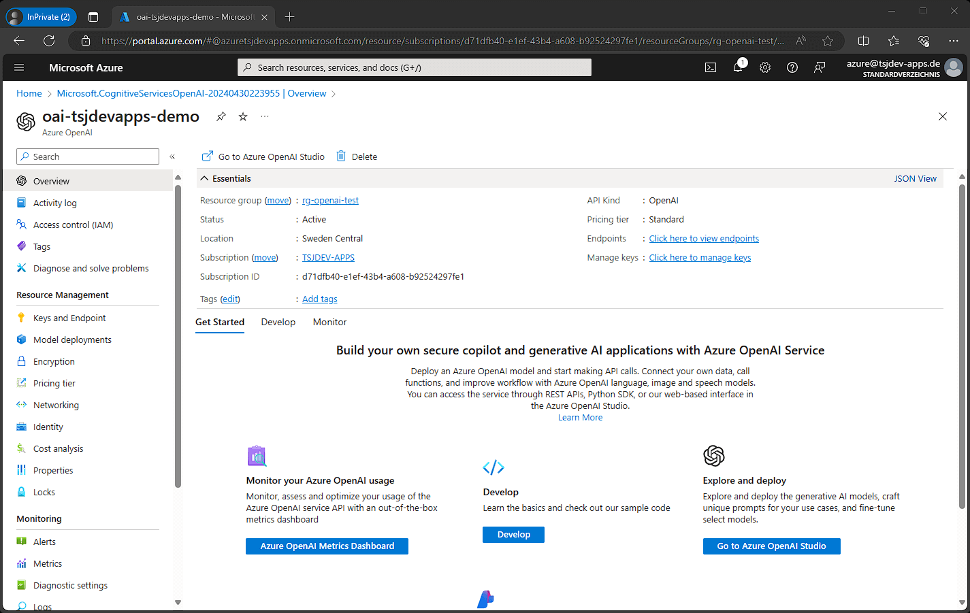The height and width of the screenshot is (613, 970).
Task: Collapse the left sidebar menu
Action: click(172, 156)
